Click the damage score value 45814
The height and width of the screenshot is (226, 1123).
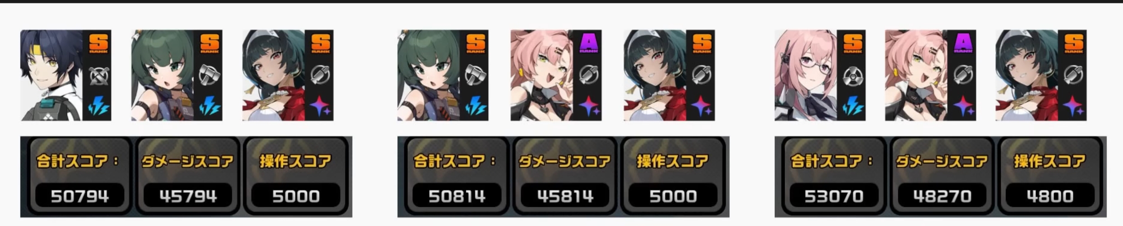[565, 196]
